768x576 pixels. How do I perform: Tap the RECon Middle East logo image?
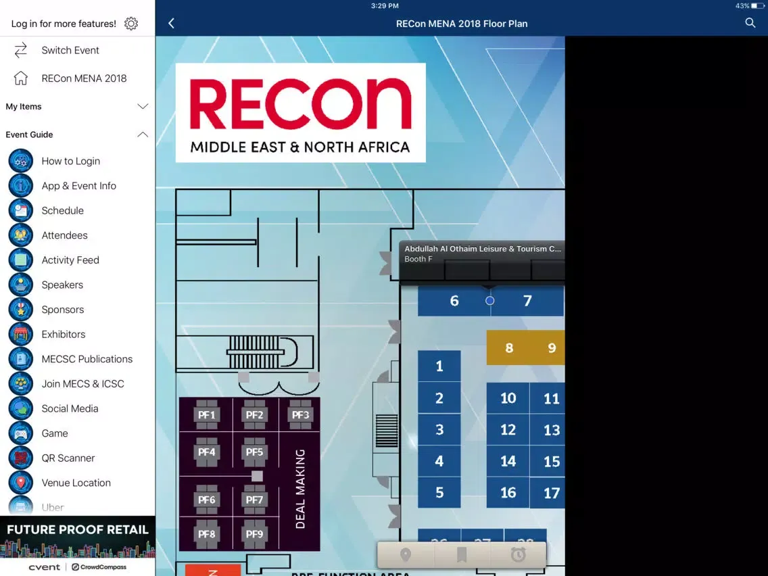point(300,113)
